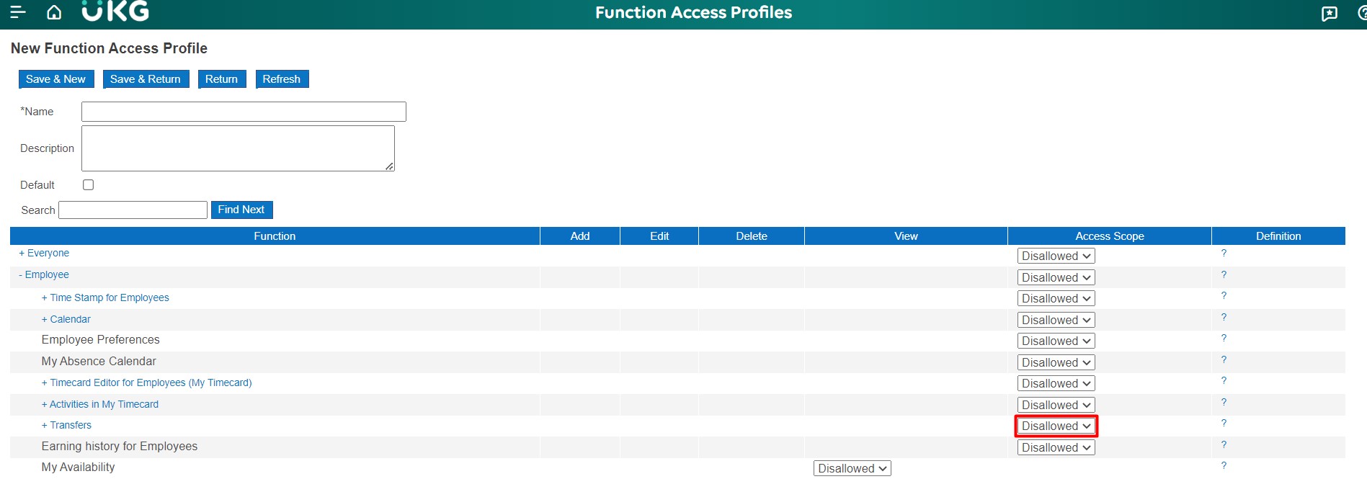Show definition help for My Availability

(1223, 466)
